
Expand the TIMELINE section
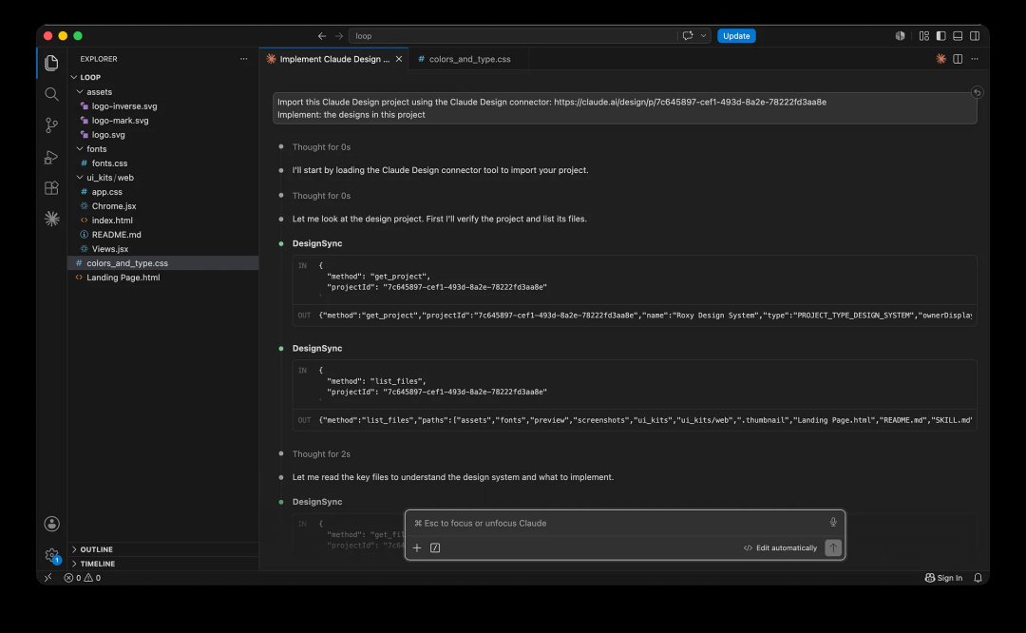[98, 564]
